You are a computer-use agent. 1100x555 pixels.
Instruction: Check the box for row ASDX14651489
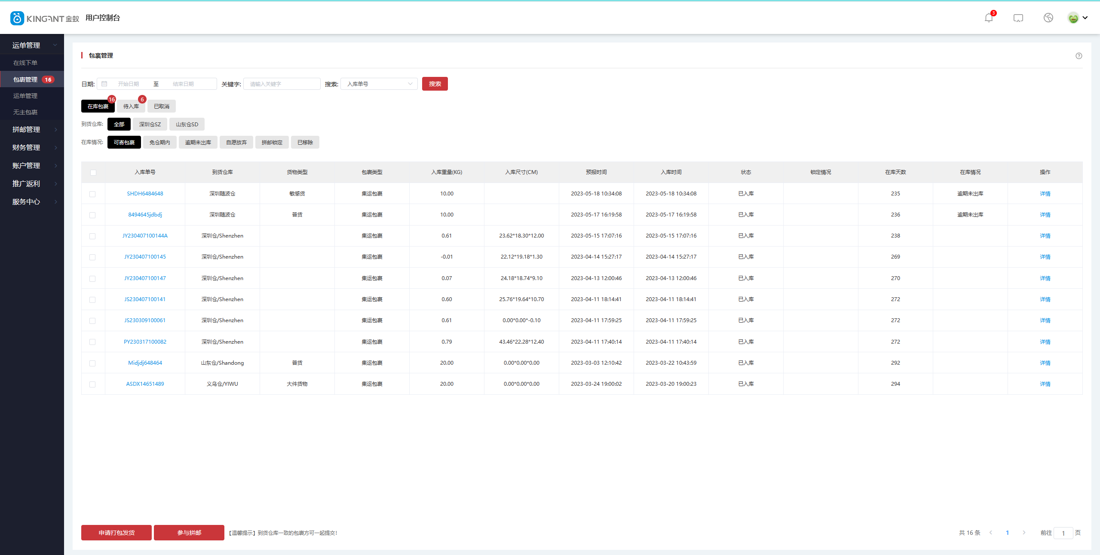tap(92, 384)
